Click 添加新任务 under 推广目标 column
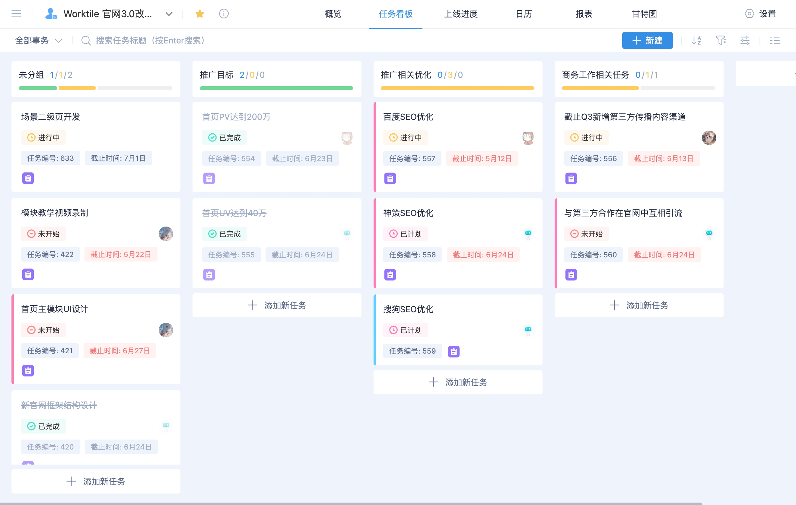The height and width of the screenshot is (505, 796). (x=277, y=305)
